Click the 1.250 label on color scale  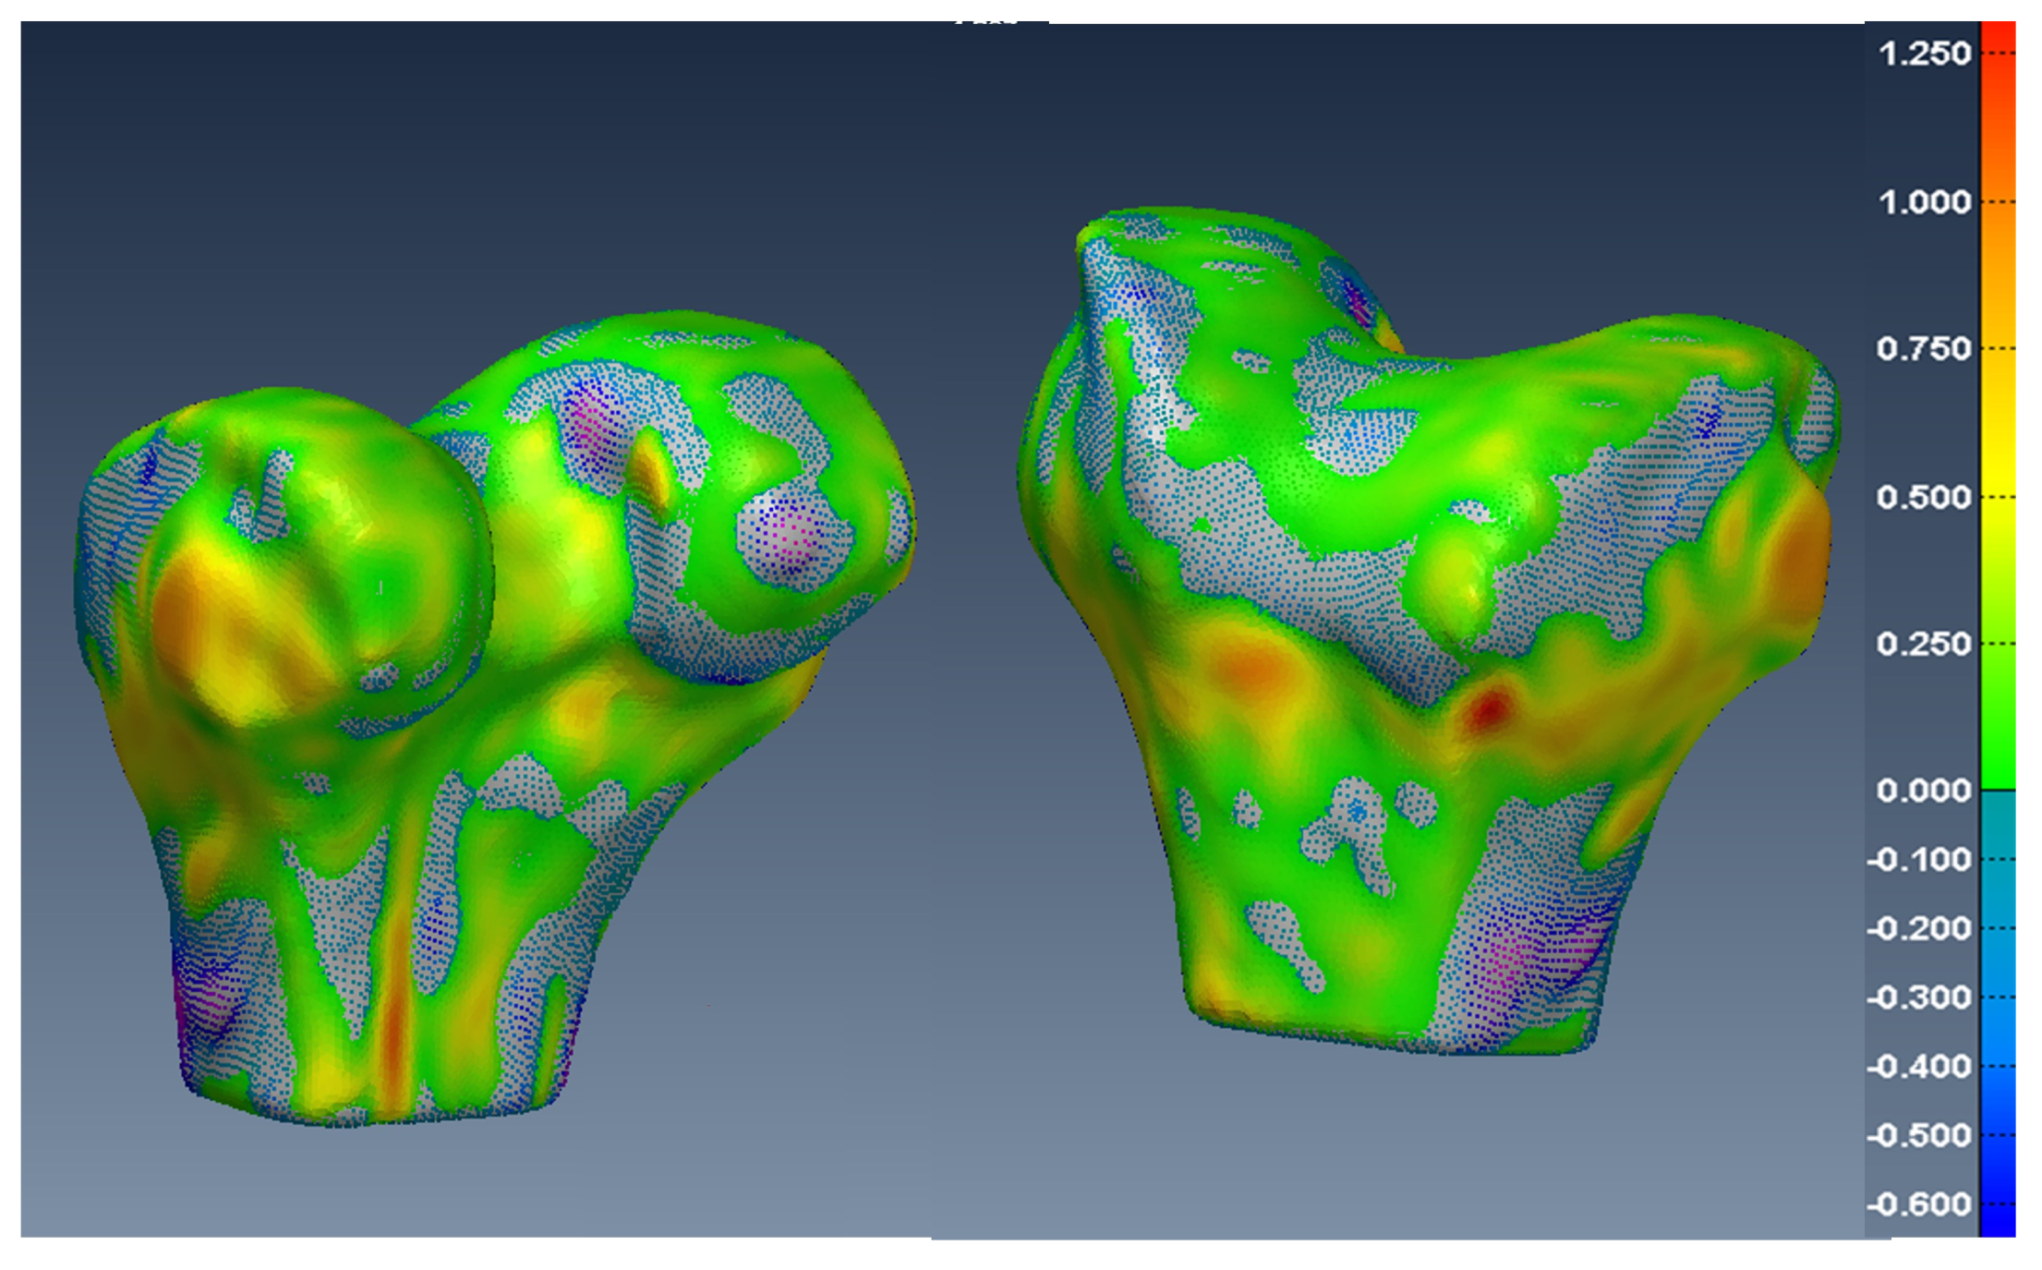point(1924,54)
